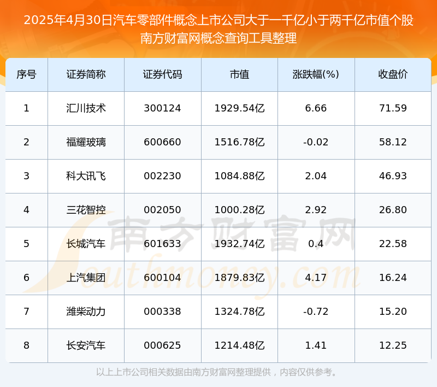Click closing price 26.80
Viewport: 437px width, 387px height.
coord(393,210)
